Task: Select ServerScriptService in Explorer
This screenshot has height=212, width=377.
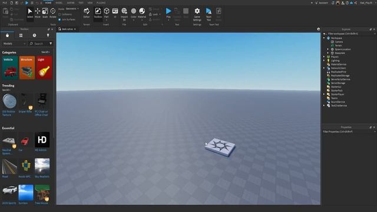Action: 340,79
